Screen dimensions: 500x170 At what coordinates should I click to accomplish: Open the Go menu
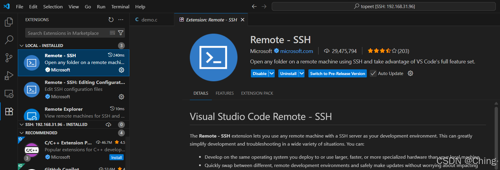click(x=88, y=7)
